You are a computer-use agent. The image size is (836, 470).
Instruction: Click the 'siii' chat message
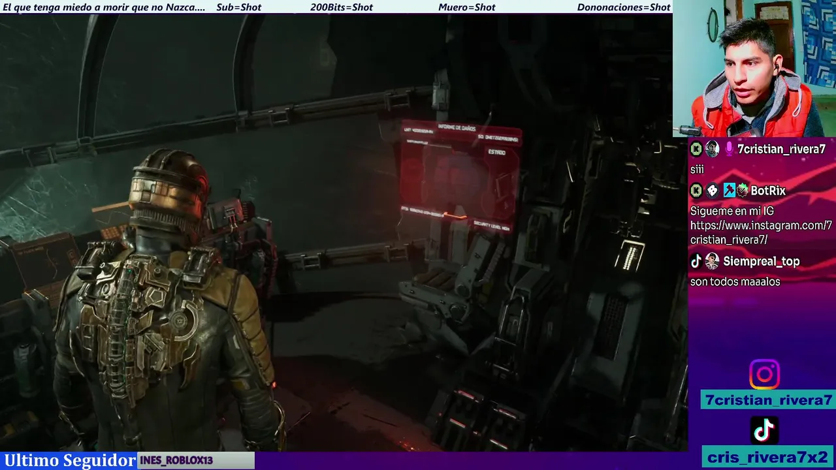697,170
